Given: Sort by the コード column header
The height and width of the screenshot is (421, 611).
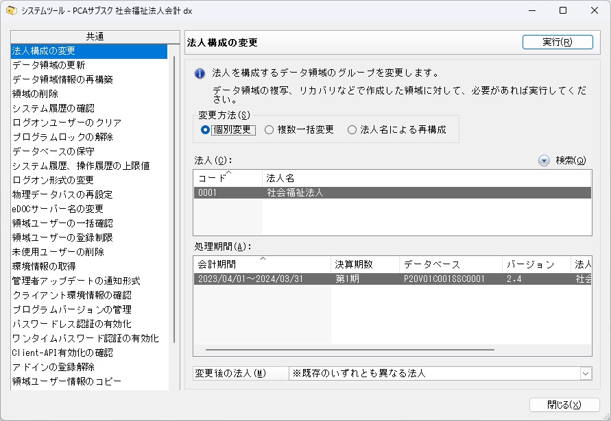Looking at the screenshot, I should 228,178.
